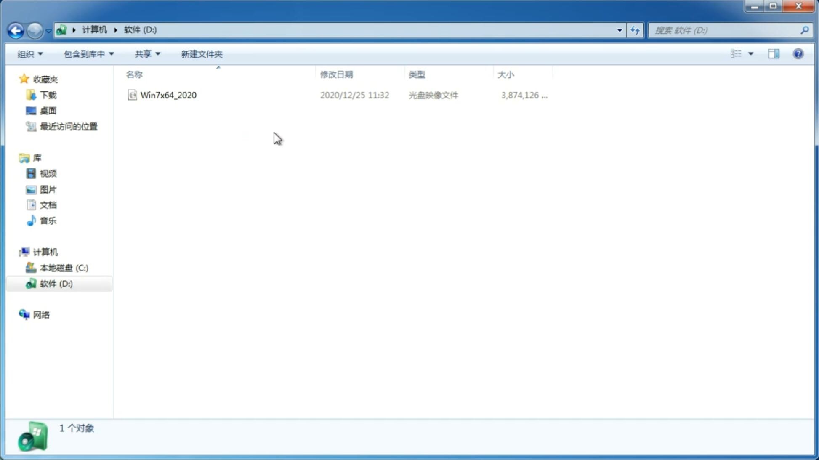Navigate to 本地磁盘 (C:) drive
The width and height of the screenshot is (819, 460).
64,268
